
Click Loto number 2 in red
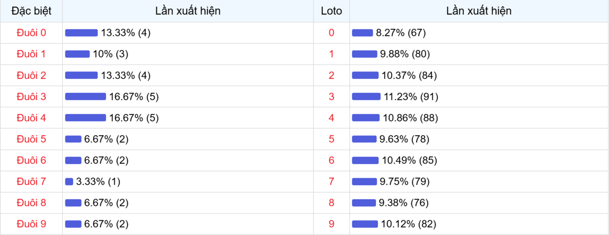pos(331,75)
